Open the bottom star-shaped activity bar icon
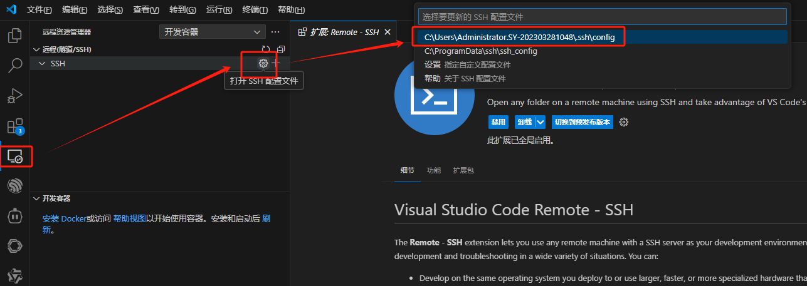The width and height of the screenshot is (807, 286). [14, 276]
